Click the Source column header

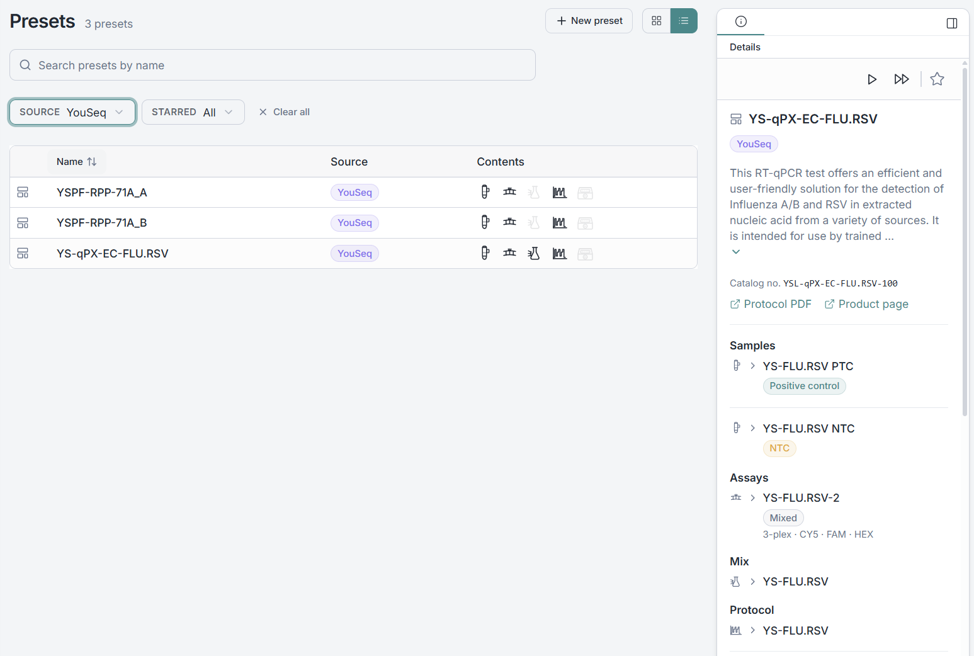[x=349, y=162]
